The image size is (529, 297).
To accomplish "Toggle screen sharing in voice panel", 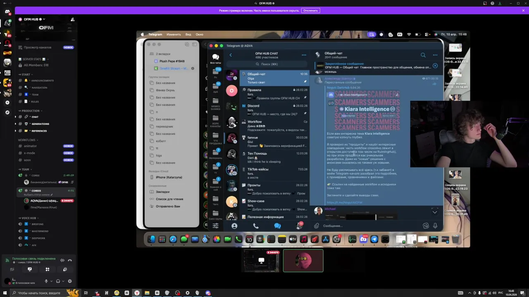I will pyautogui.click(x=30, y=269).
